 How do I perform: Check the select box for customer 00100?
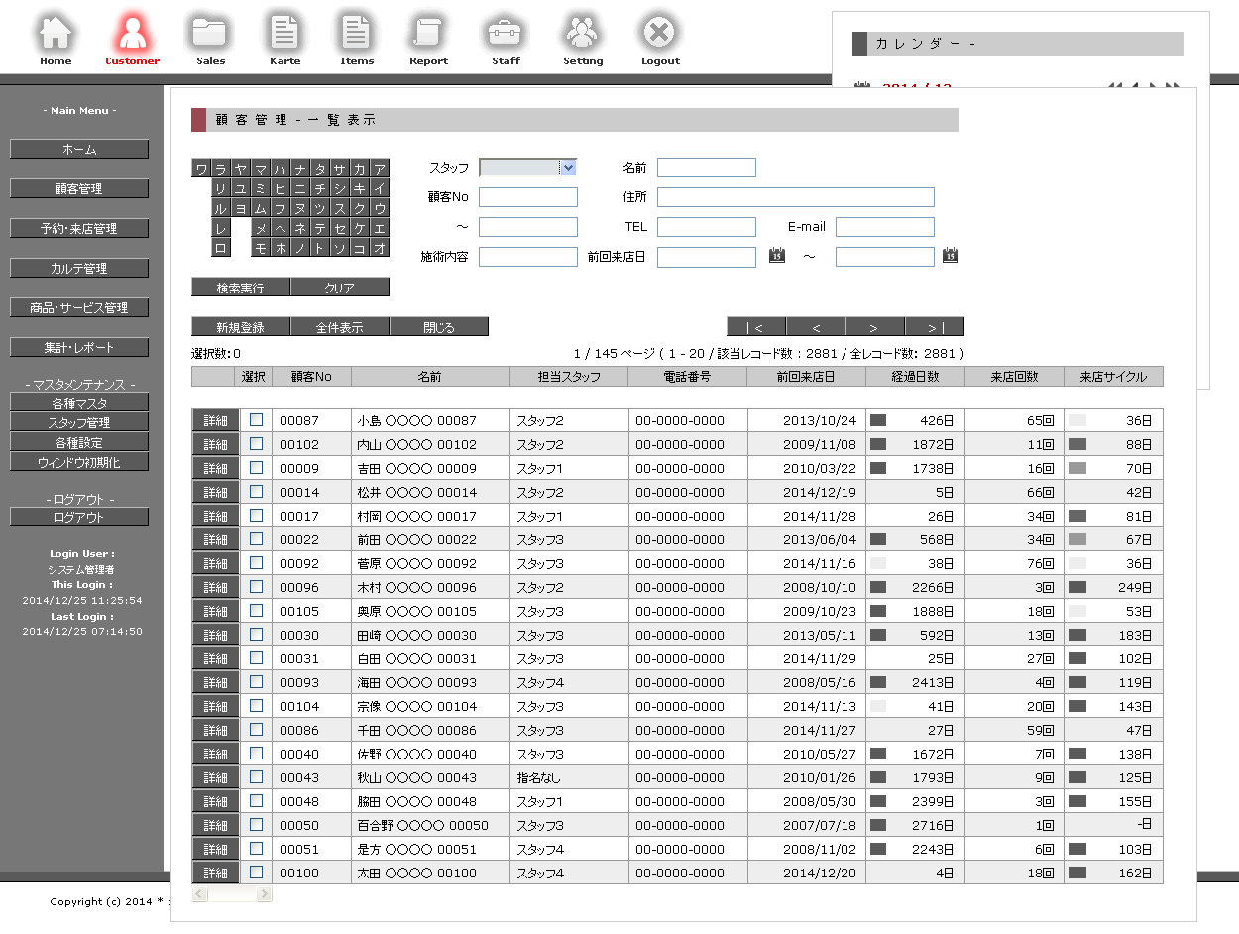pyautogui.click(x=256, y=872)
